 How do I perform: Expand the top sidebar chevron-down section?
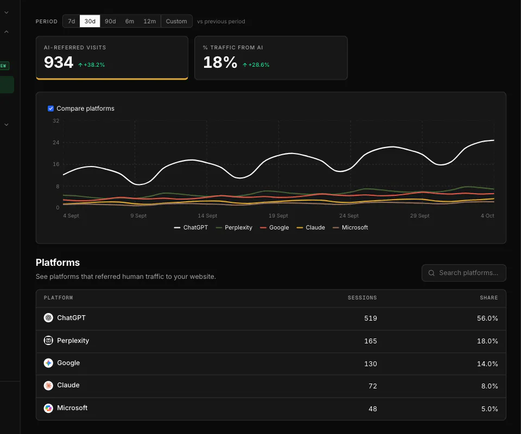[7, 12]
